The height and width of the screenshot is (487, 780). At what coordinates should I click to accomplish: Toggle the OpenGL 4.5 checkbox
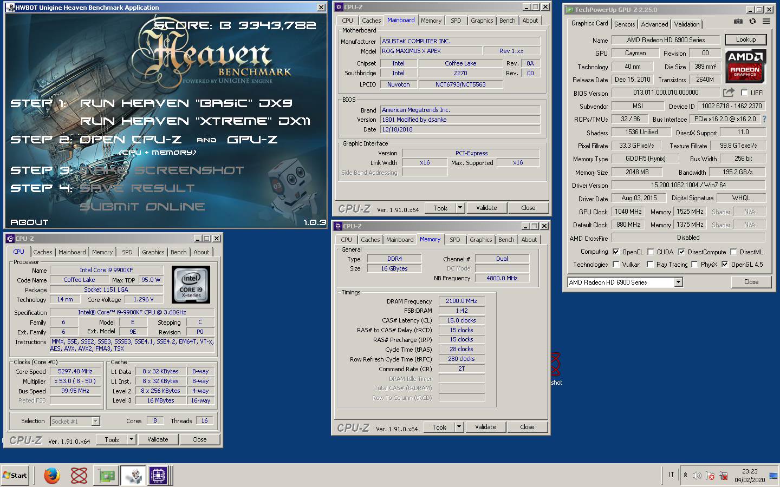[724, 264]
